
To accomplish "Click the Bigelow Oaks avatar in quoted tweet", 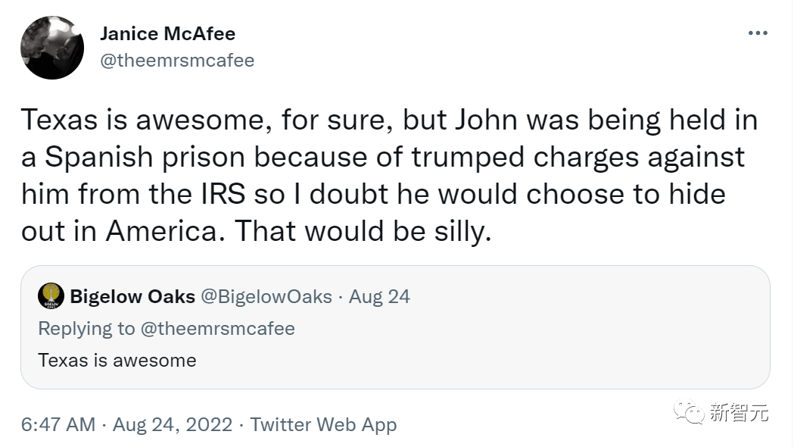I will tap(51, 296).
